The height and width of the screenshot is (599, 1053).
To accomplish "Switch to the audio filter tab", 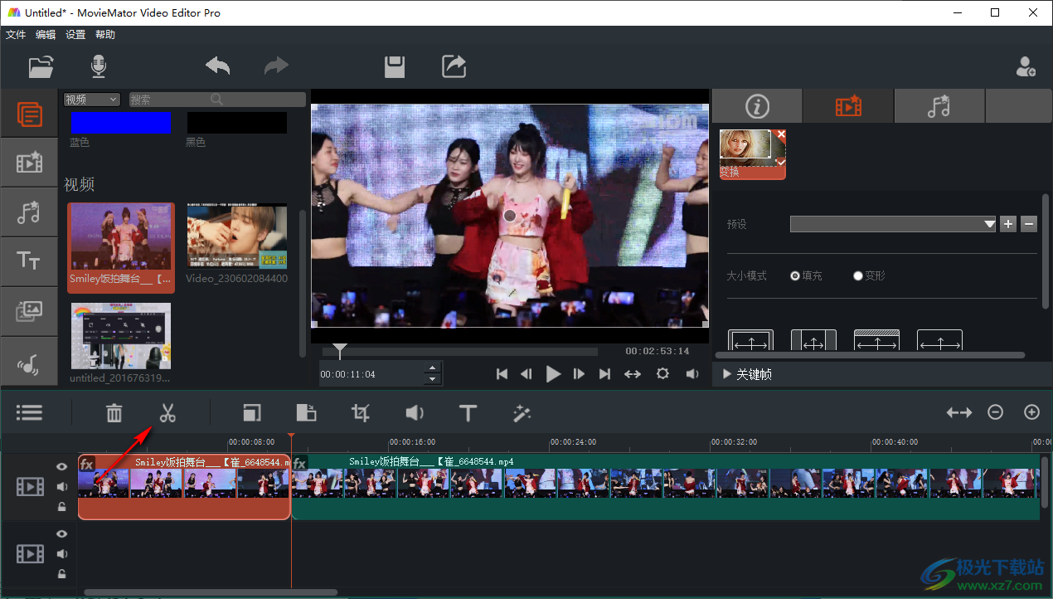I will click(x=939, y=106).
